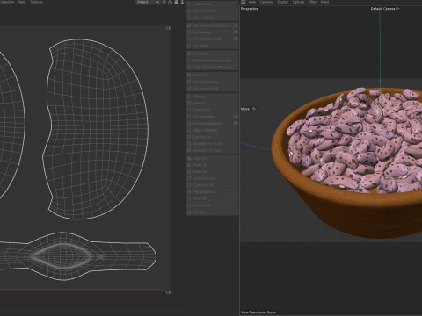Choose Copy UV command
The image size is (422, 316).
[x=213, y=158]
